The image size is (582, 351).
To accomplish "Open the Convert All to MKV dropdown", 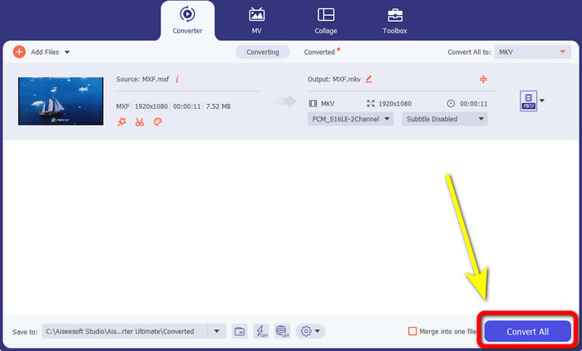I will pos(532,52).
